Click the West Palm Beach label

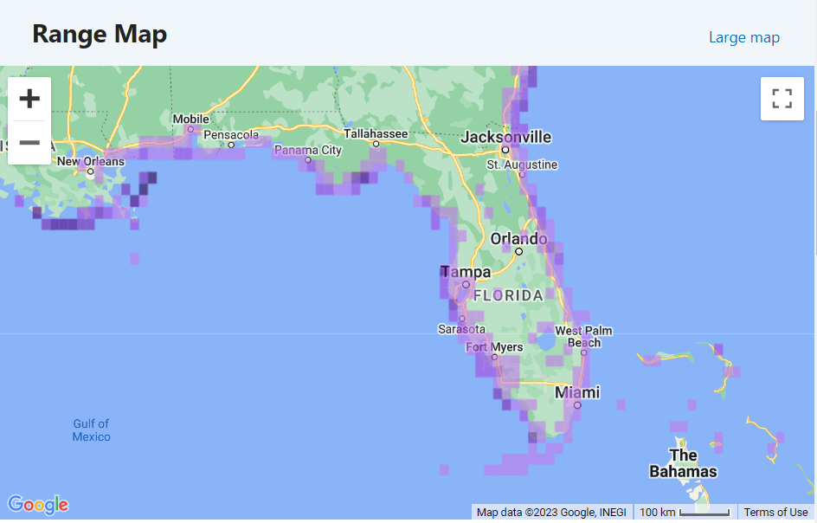click(x=583, y=337)
